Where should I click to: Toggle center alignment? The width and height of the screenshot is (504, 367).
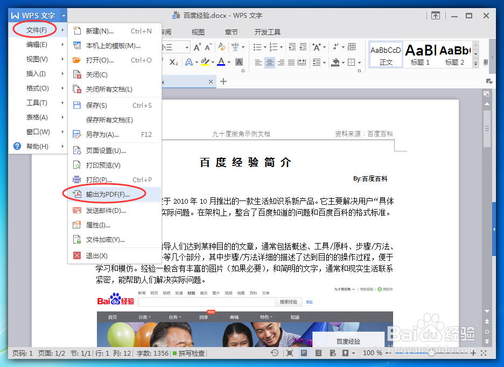[x=270, y=62]
